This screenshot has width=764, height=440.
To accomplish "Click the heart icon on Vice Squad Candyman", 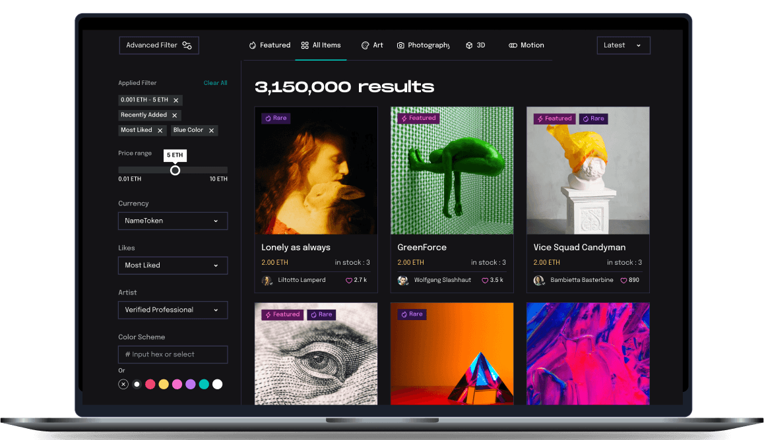I will tap(621, 281).
